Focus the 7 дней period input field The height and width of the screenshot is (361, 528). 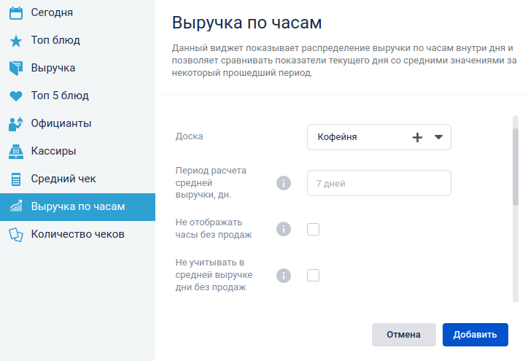tap(378, 183)
